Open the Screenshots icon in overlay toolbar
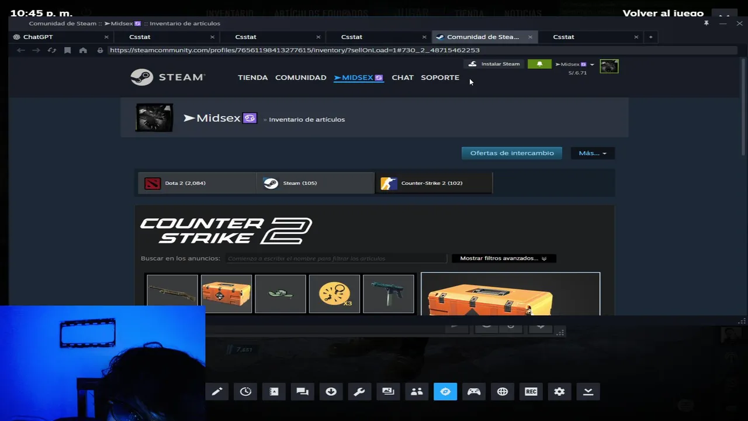748x421 pixels. pos(388,392)
